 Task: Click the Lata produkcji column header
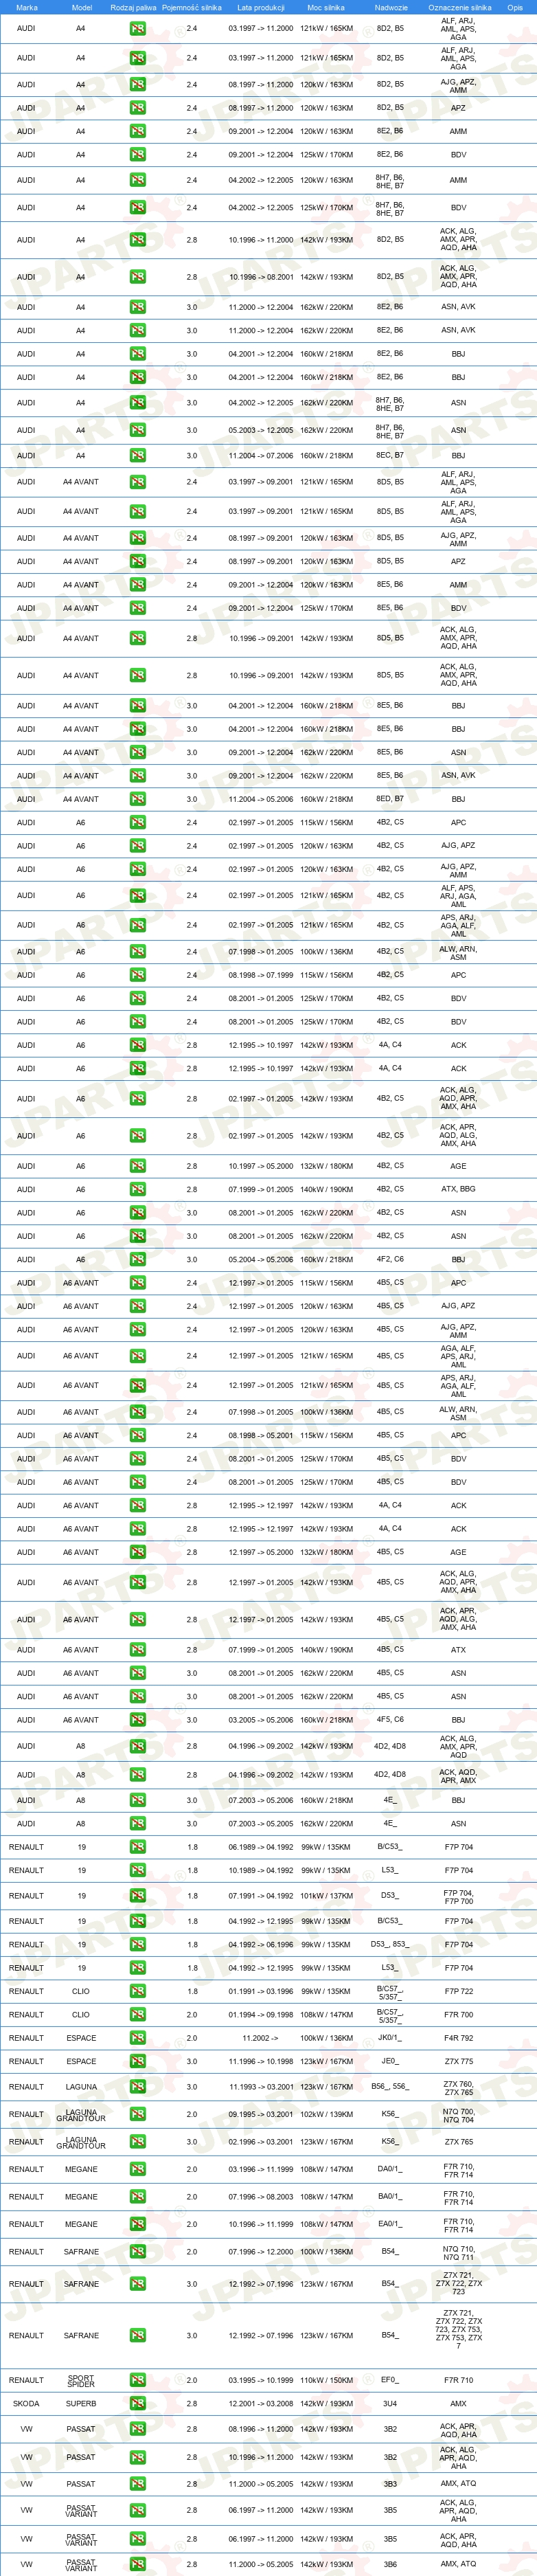pos(261,7)
